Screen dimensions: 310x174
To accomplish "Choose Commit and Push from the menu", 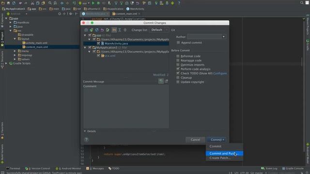I will pyautogui.click(x=224, y=154).
